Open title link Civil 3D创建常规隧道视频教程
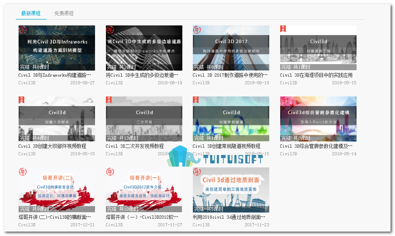This screenshot has width=395, height=236. pyautogui.click(x=226, y=146)
